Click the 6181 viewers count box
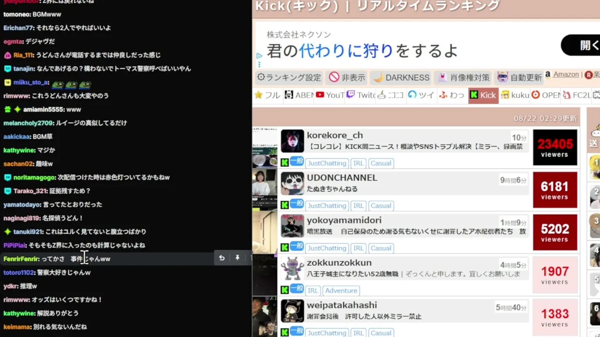Image resolution: width=600 pixels, height=337 pixels. coord(555,190)
